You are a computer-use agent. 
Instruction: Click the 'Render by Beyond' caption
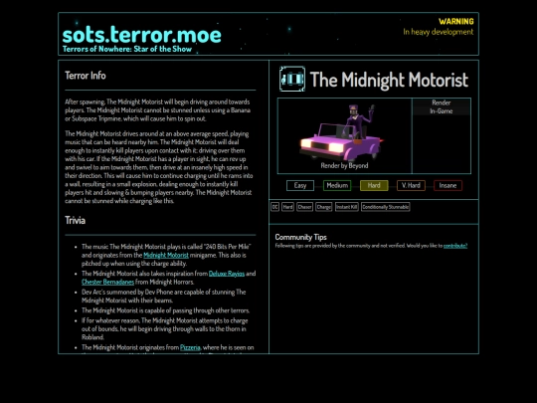point(344,165)
